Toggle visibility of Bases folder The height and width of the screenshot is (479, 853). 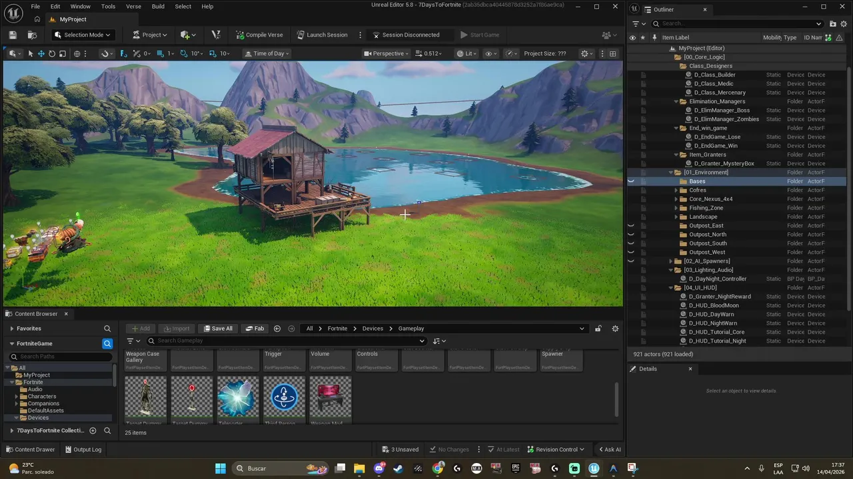[631, 181]
